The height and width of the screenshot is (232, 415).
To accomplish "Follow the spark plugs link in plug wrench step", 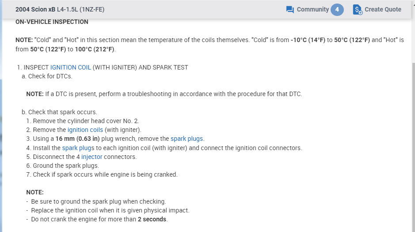I will point(187,139).
